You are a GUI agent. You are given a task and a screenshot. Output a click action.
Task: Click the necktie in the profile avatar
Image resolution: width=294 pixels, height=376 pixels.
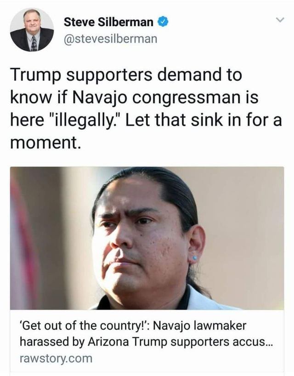[34, 44]
